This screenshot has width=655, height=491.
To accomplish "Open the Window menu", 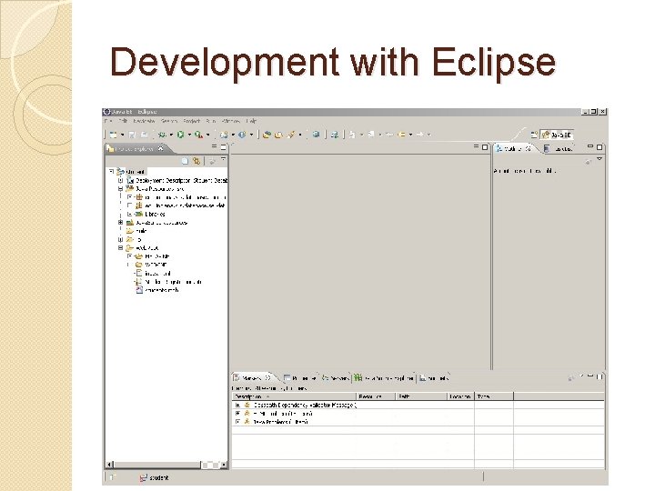I will [231, 121].
